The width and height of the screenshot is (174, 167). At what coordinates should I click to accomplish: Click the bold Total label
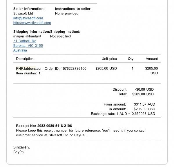[x=123, y=94]
